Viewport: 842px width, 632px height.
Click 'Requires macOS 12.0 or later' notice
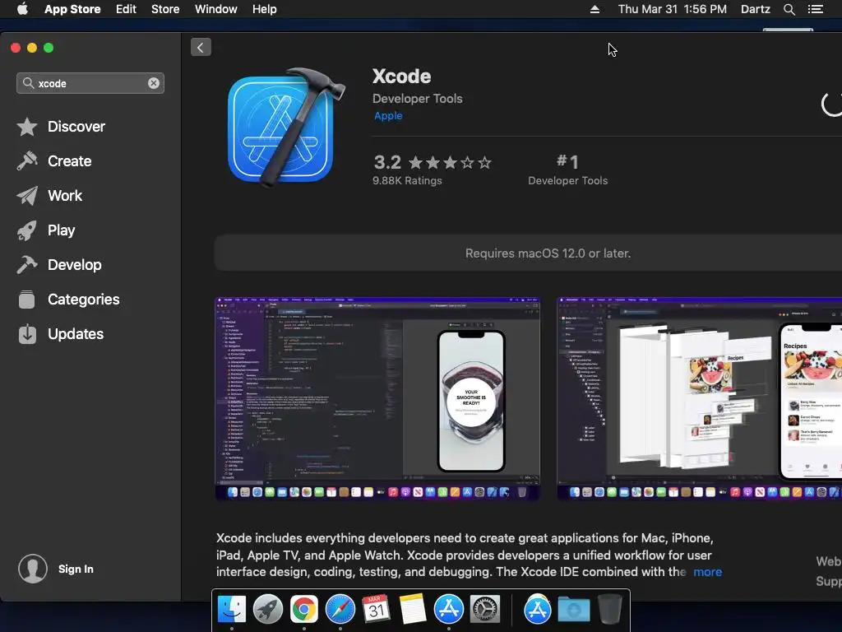point(548,253)
